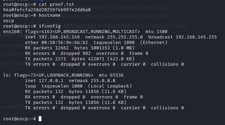Click the netmask 255.255.255.0 value
The width and height of the screenshot is (225, 125).
125,37
